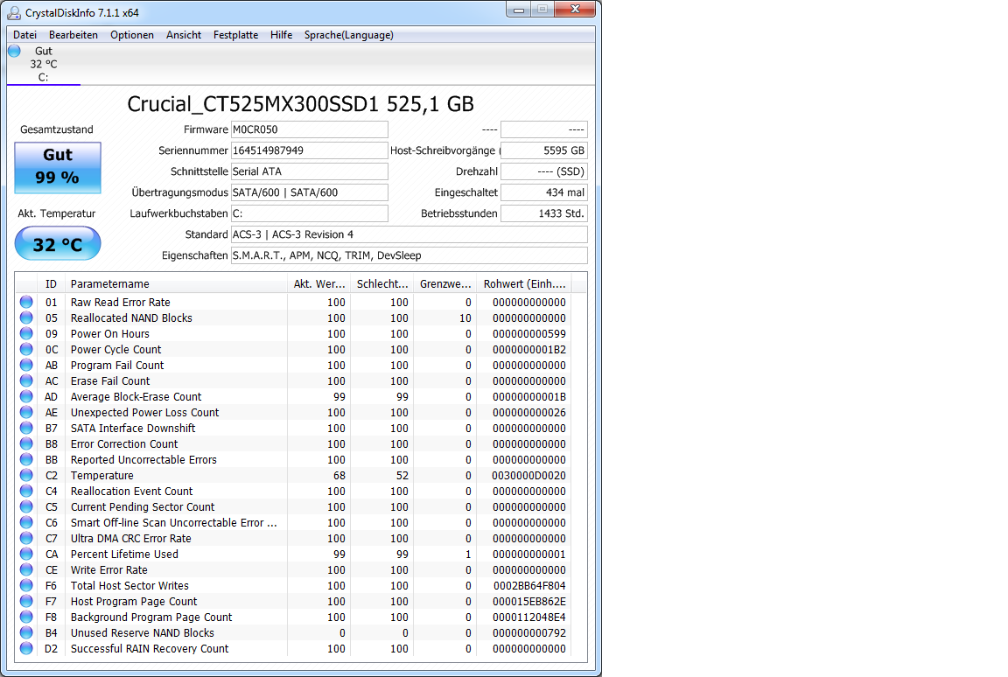Click raw value 0002BB64F804

[x=529, y=586]
